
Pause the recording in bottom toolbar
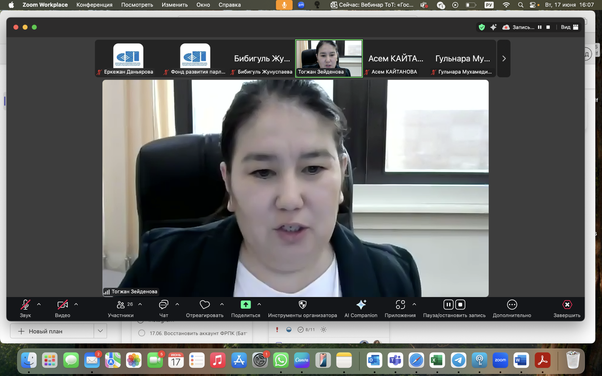448,305
